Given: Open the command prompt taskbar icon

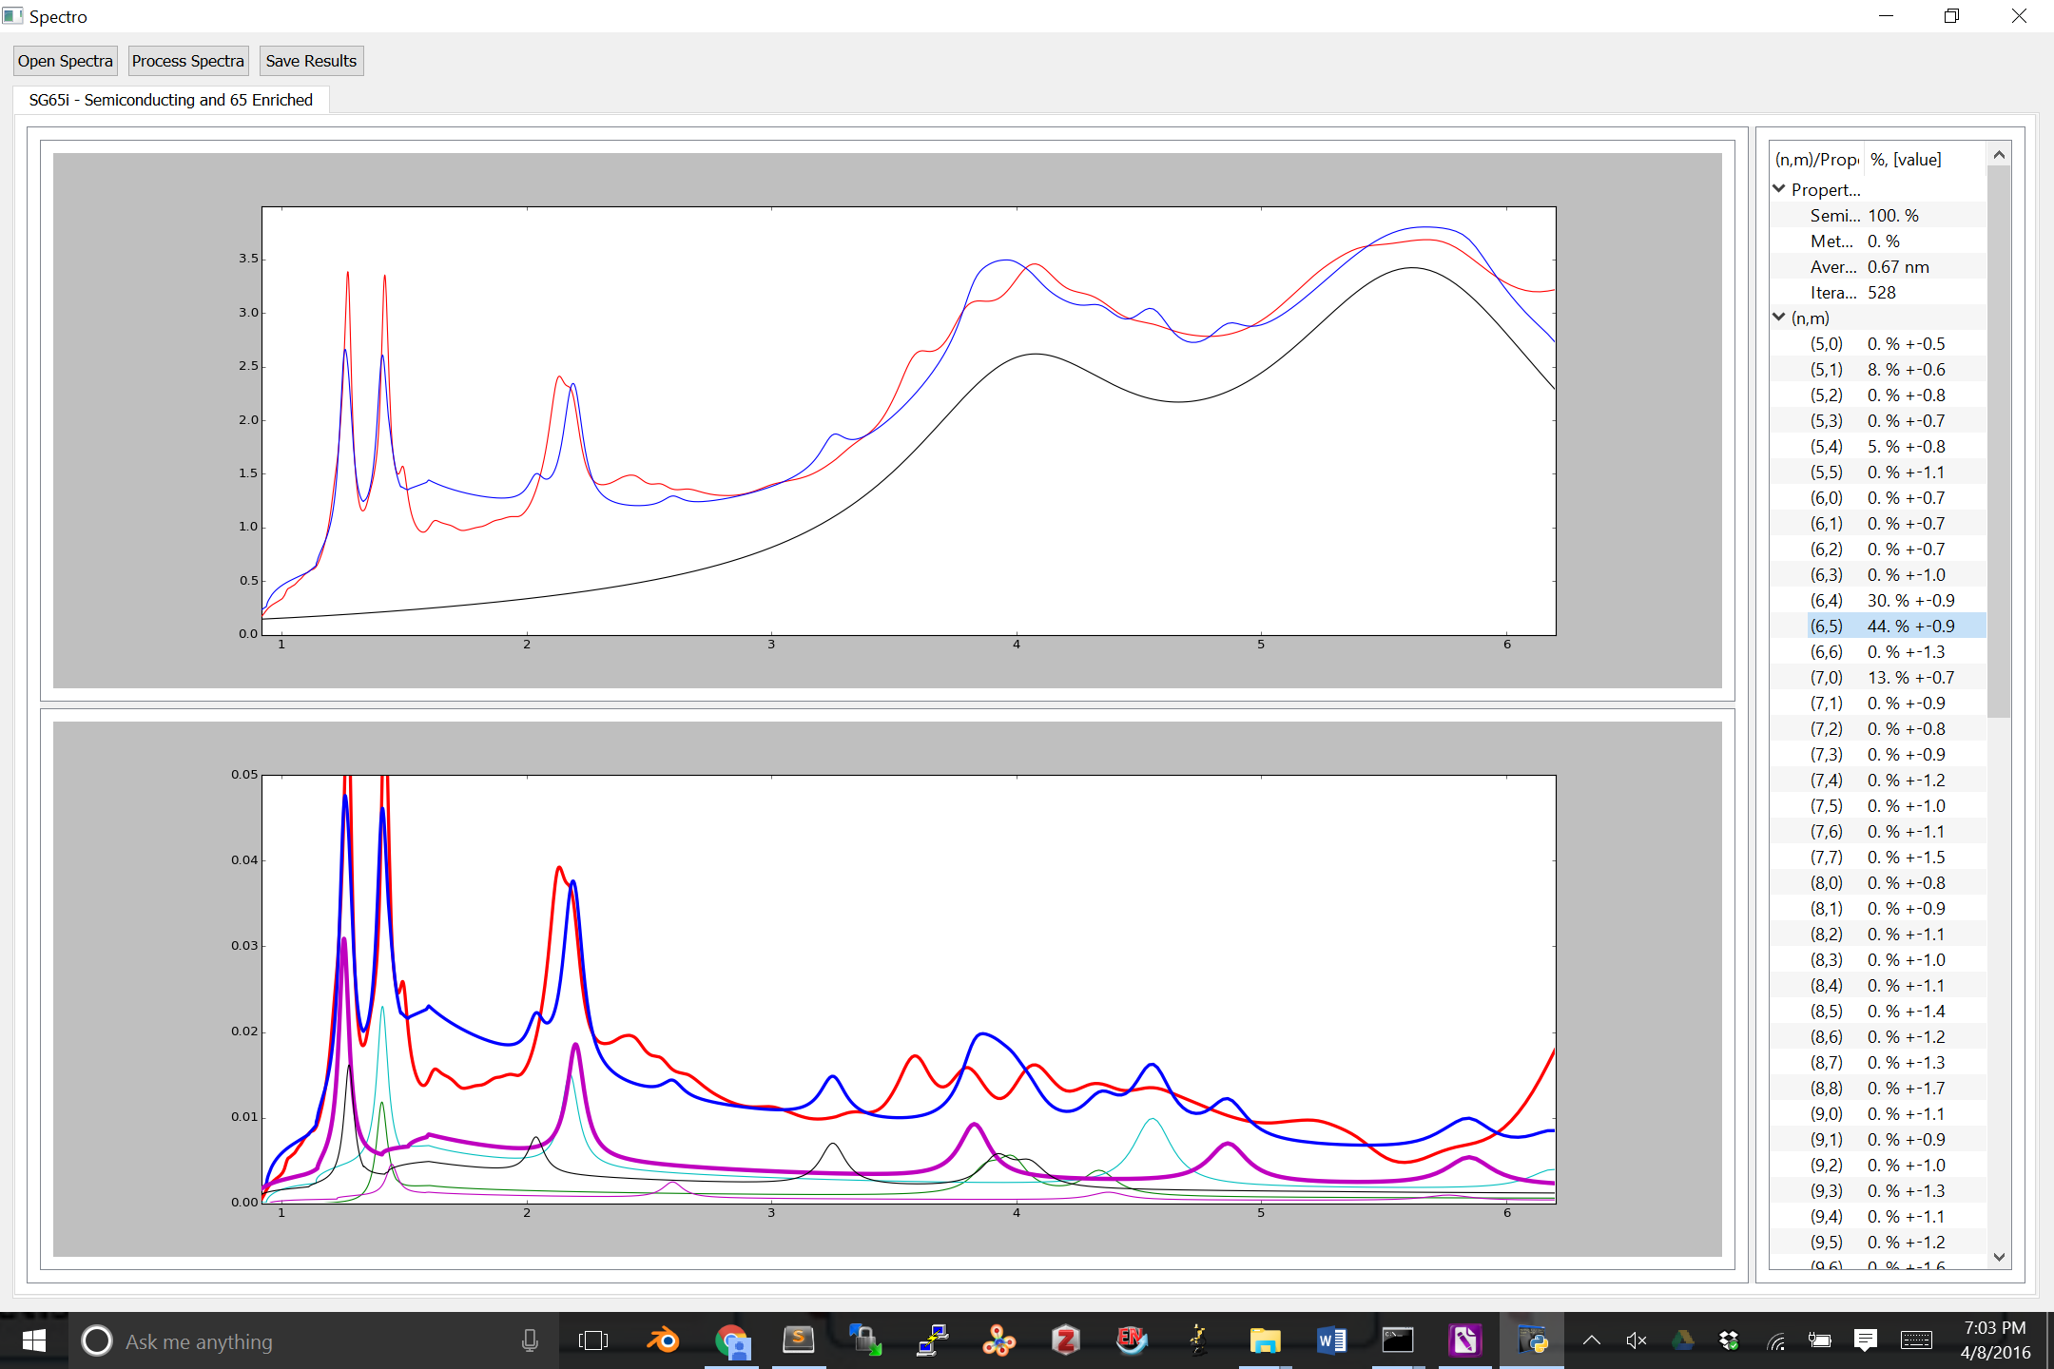Looking at the screenshot, I should coord(1398,1341).
